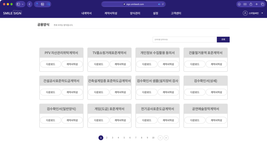Screen dimensions: 267x161
Task: Click 계약서작성 for 공연예술창작계약서
Action: click(x=216, y=120)
